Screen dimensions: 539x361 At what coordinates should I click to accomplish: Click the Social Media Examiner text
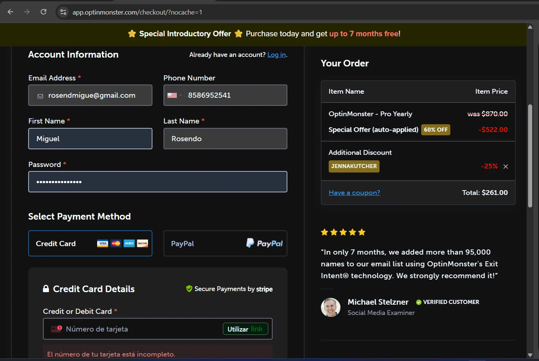(381, 313)
